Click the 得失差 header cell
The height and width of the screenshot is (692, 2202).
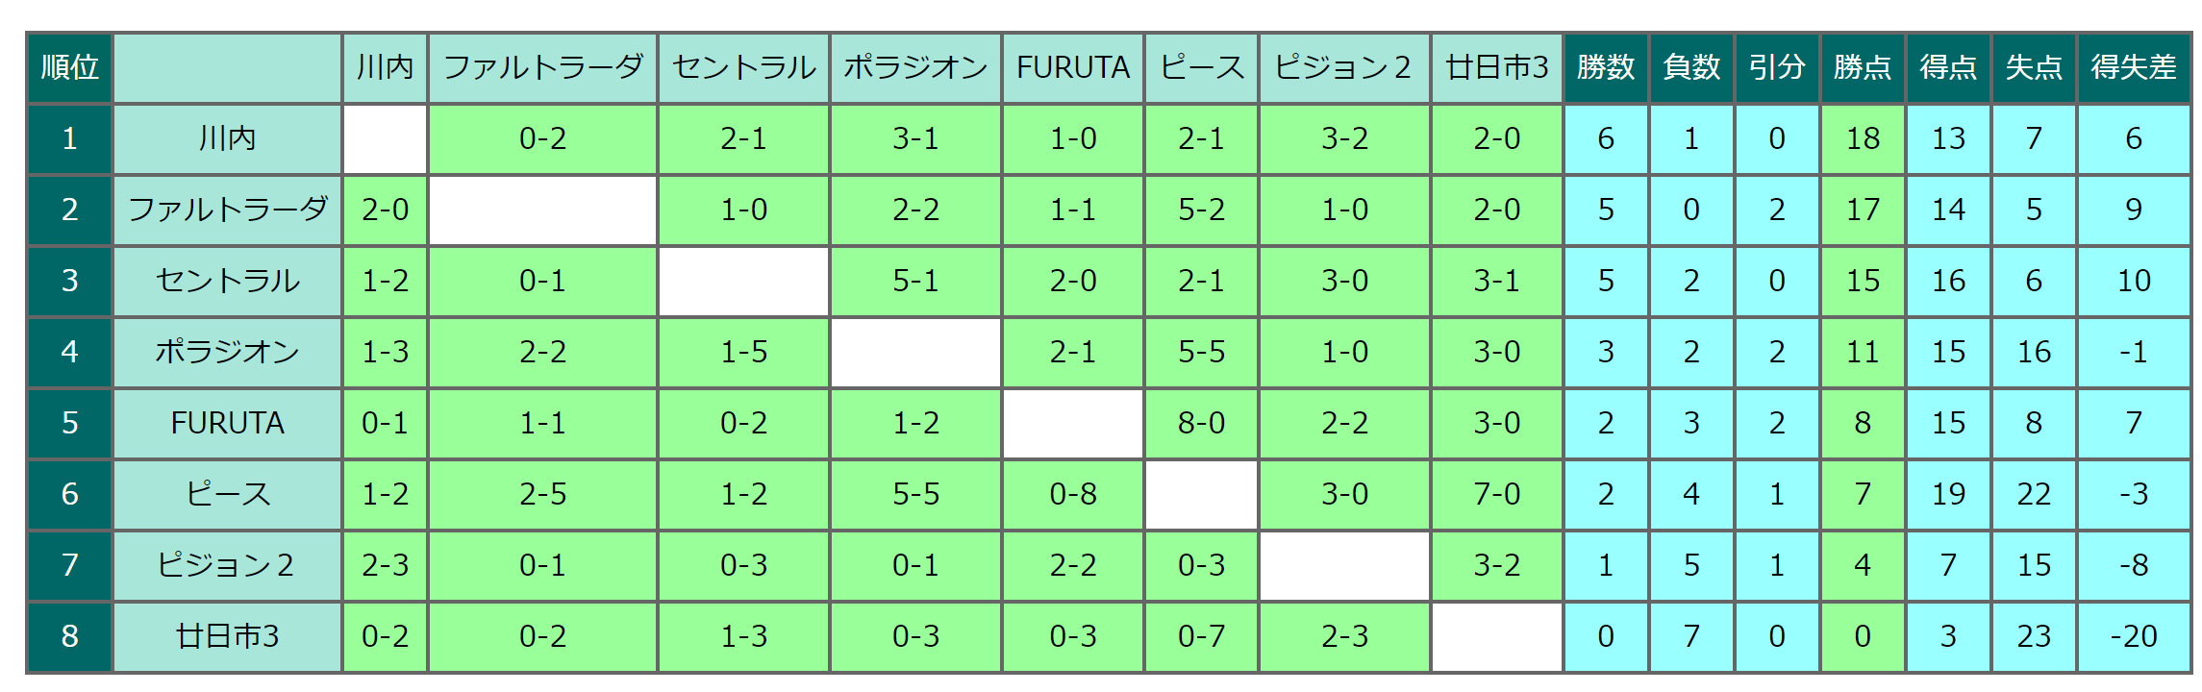pos(2134,67)
